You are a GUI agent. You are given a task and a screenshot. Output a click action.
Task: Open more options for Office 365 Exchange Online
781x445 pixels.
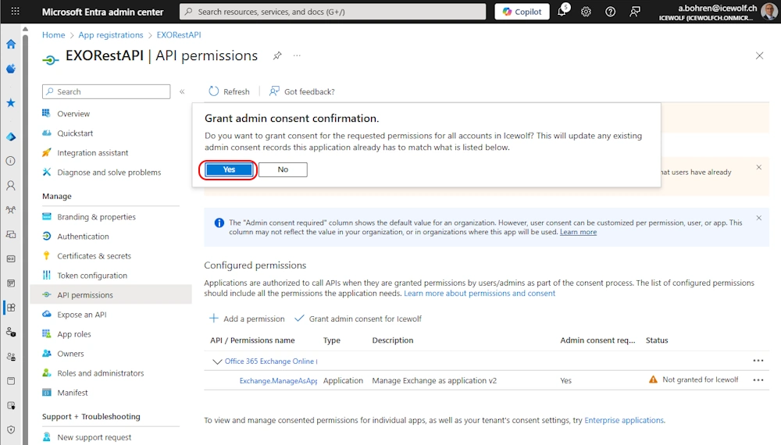[758, 361]
